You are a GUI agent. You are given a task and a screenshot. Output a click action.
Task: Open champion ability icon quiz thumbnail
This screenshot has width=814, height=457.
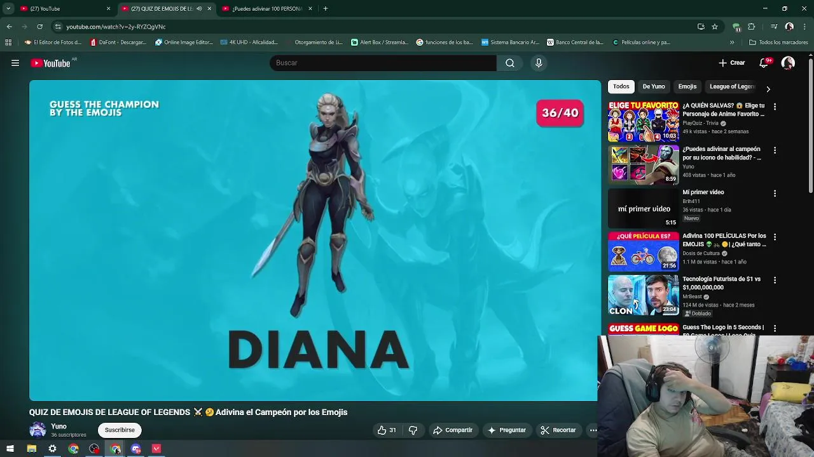coord(643,164)
